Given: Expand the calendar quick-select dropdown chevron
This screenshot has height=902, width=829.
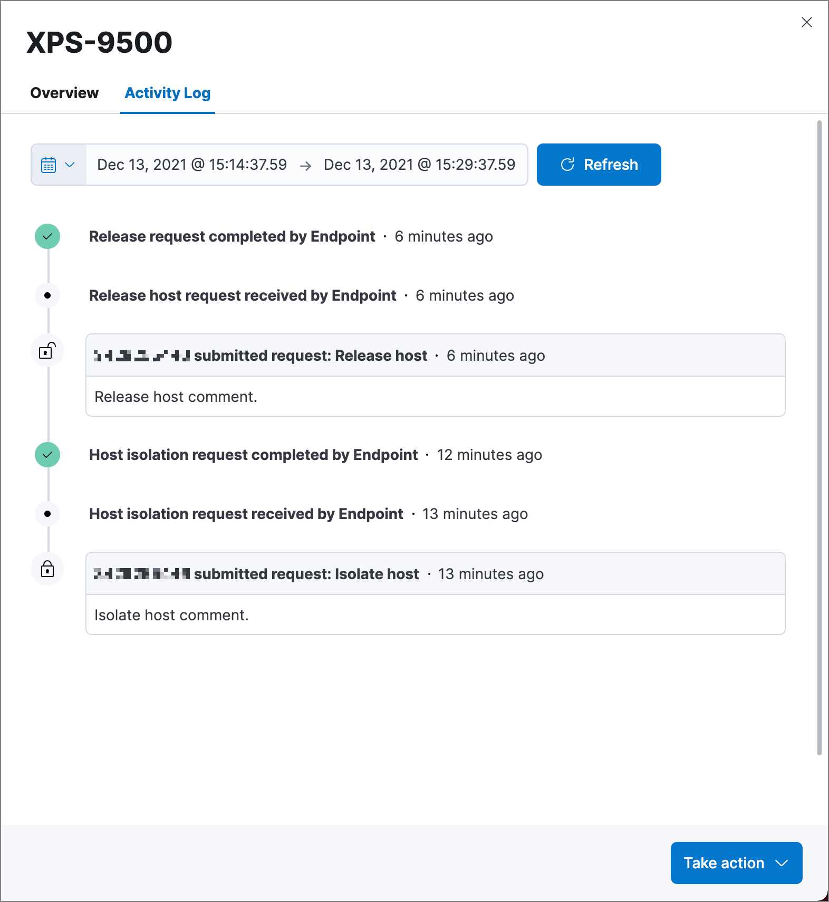Looking at the screenshot, I should coord(69,165).
